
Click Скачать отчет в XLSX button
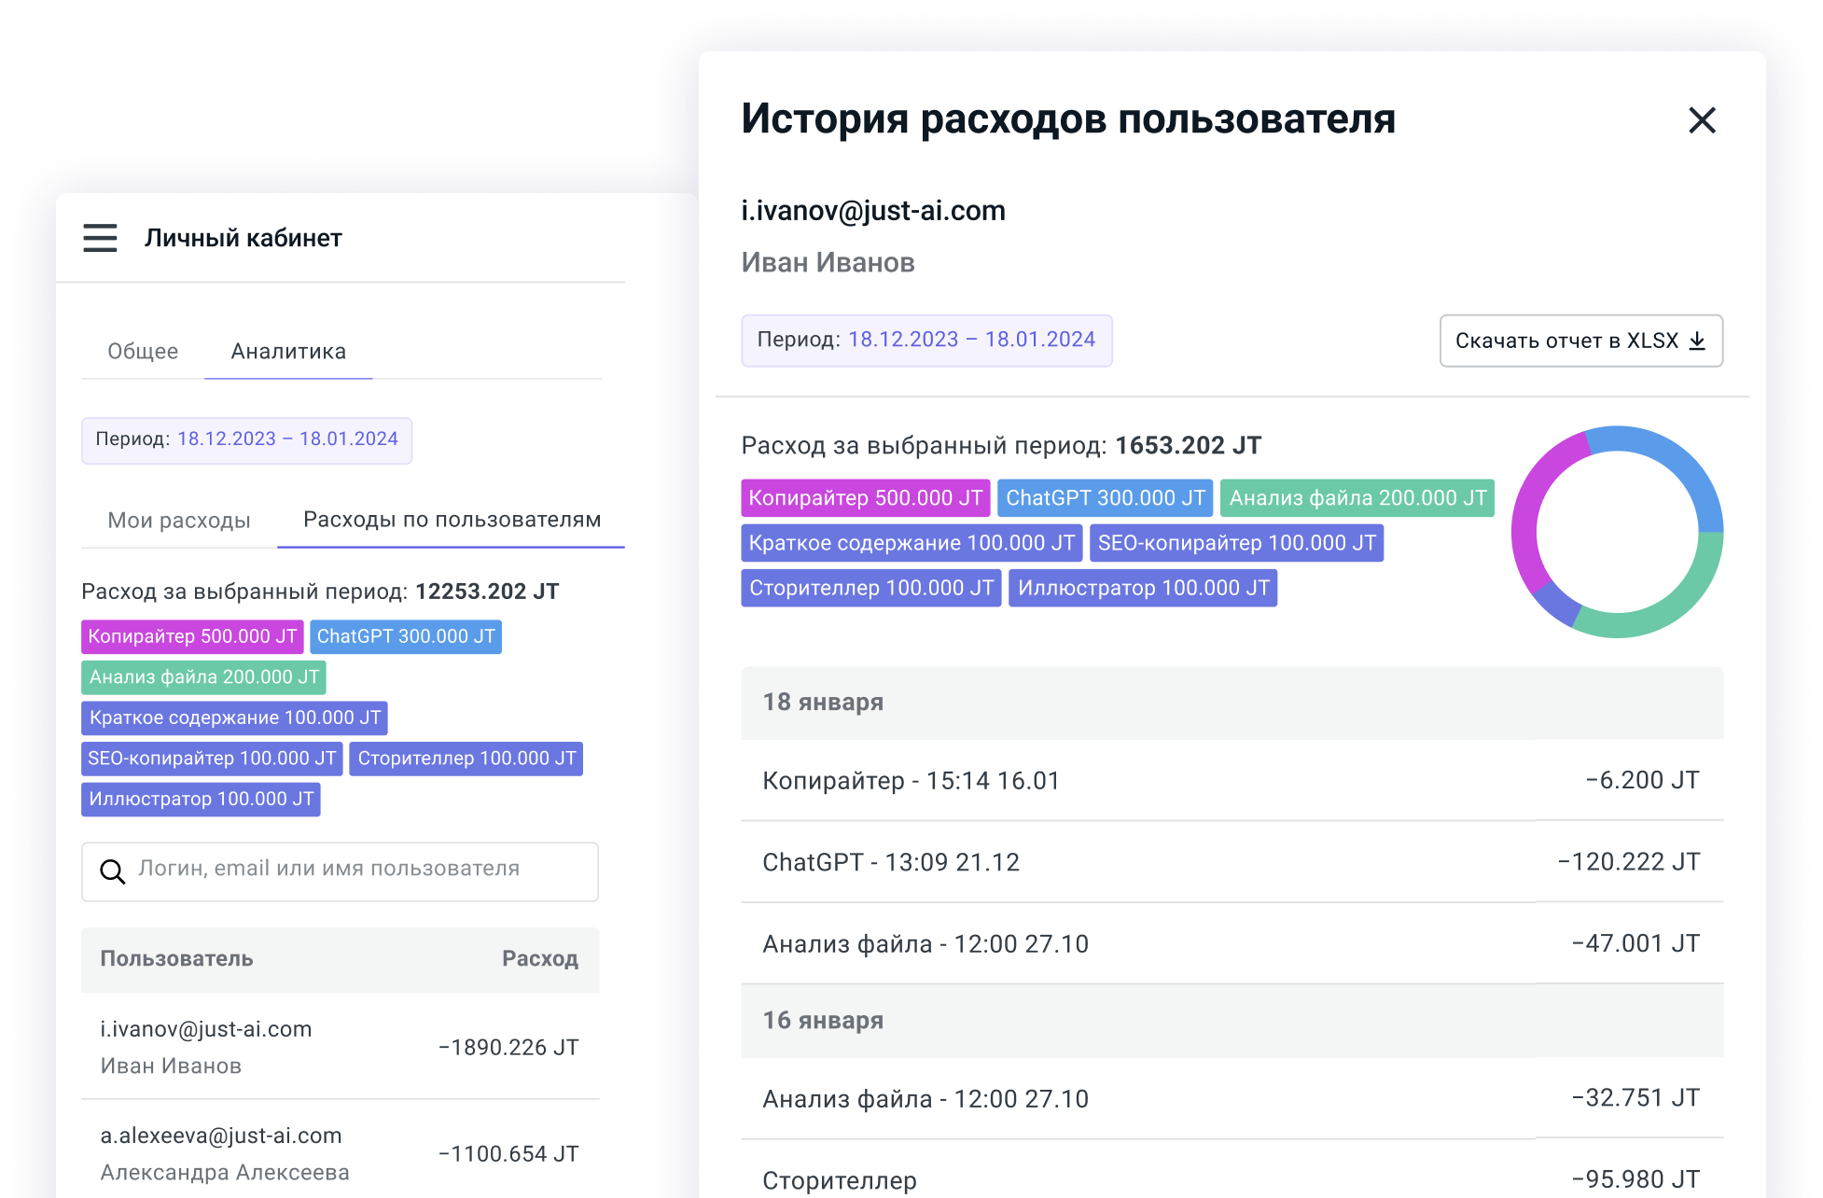pos(1567,341)
